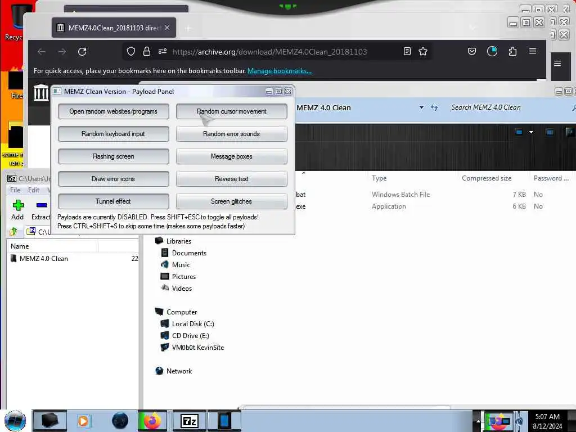Toggle Explorer preview pane icon
Screen dimensions: 576x432
(550, 132)
